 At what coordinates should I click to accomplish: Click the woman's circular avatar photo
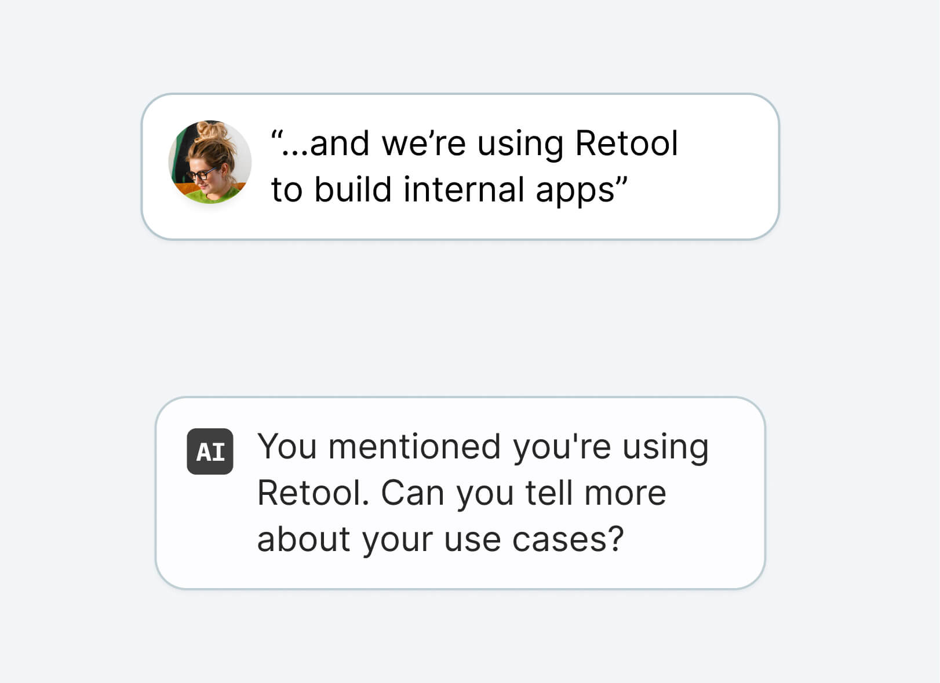(x=210, y=162)
